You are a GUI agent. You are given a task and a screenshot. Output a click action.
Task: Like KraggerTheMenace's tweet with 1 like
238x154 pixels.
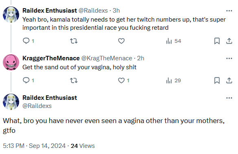coord(124,80)
